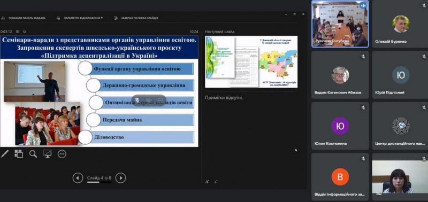Click the presenter photo on the slide
This screenshot has height=202, width=428.
[x=34, y=82]
